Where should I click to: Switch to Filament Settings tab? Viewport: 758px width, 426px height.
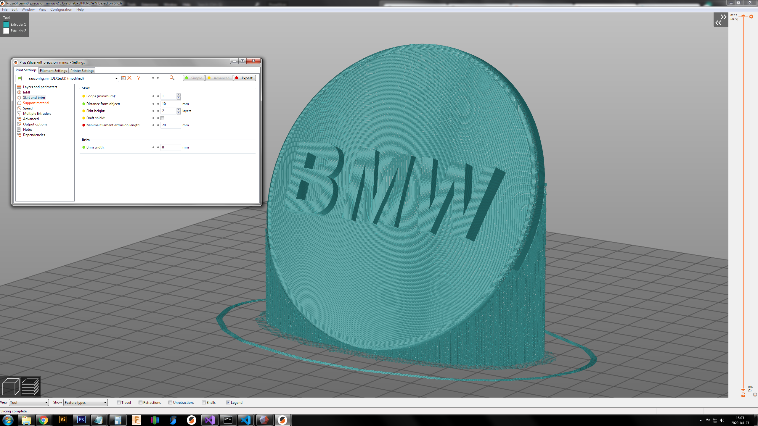[x=52, y=70]
